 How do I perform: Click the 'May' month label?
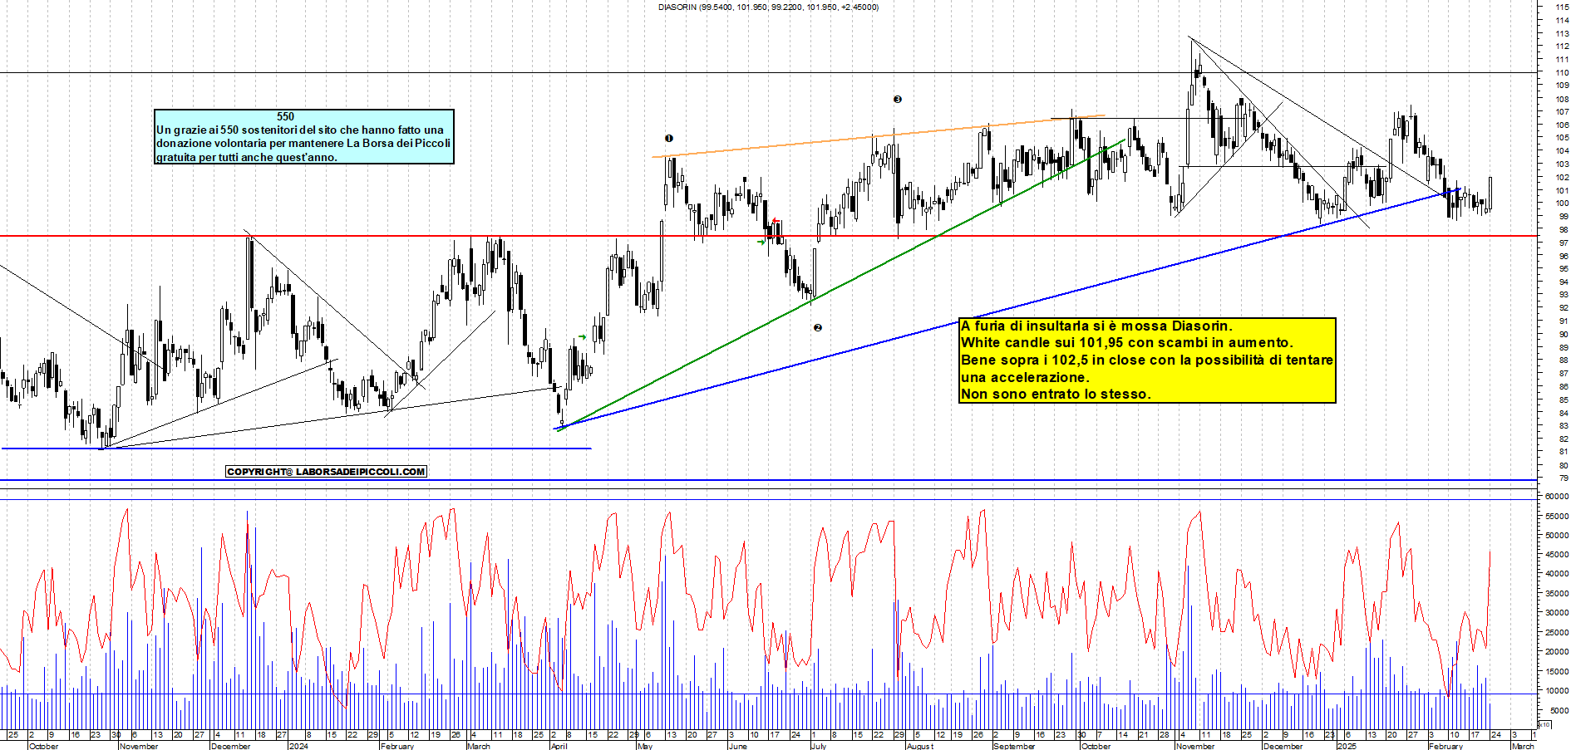point(645,746)
